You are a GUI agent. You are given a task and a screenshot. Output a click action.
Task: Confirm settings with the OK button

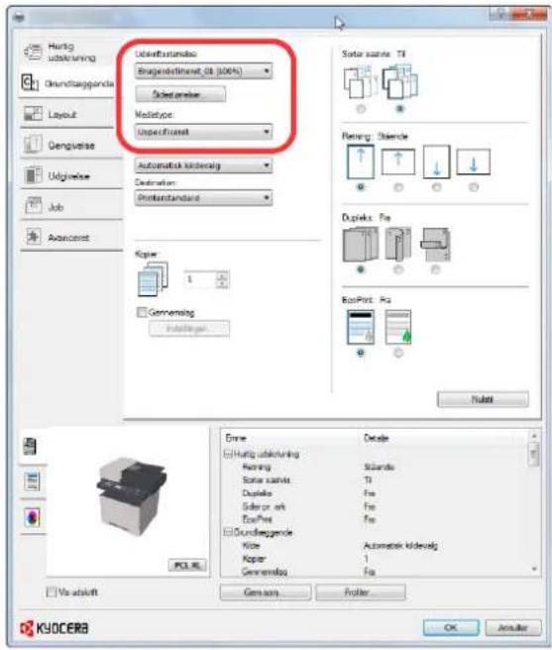[x=451, y=627]
